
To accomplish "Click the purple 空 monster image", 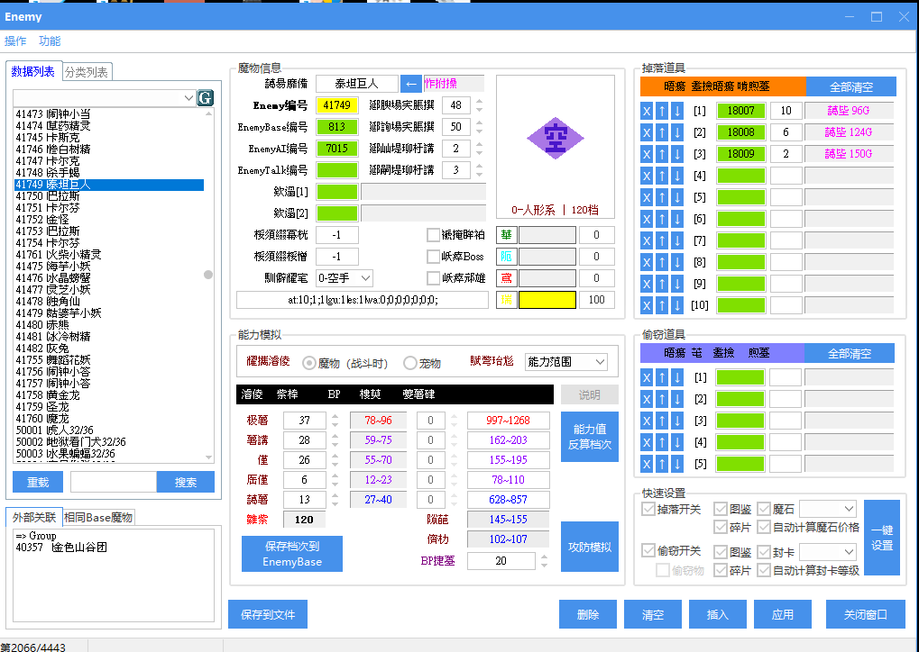I will [555, 138].
